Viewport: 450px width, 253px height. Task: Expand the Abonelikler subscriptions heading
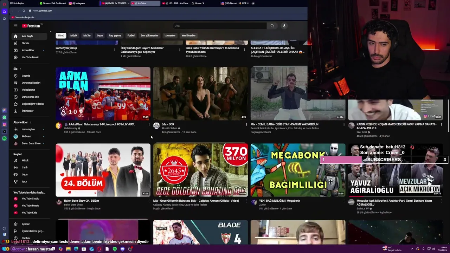22,122
